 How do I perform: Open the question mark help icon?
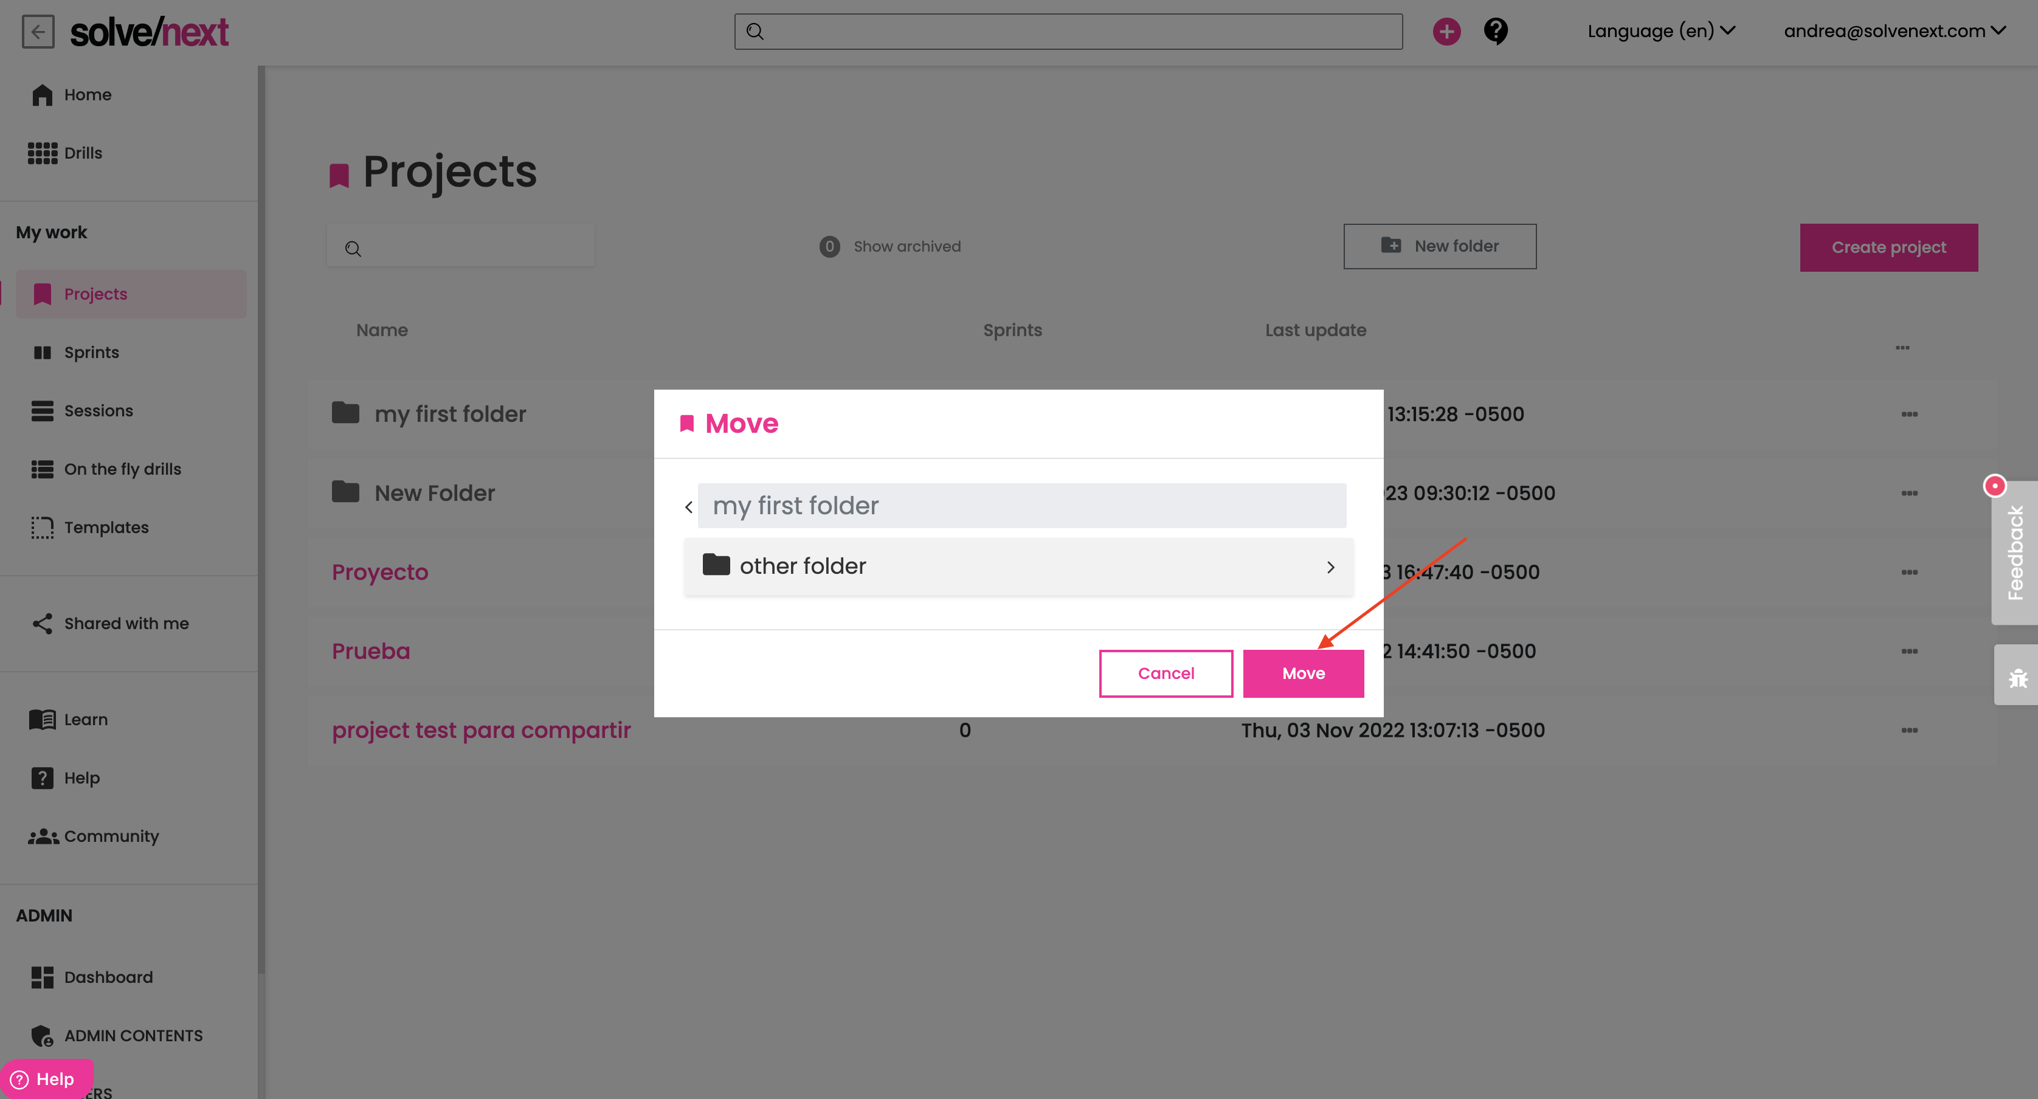tap(1495, 32)
